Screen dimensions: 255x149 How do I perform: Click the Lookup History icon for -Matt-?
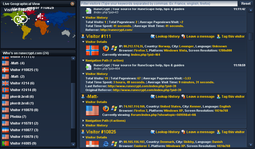(x=153, y=97)
